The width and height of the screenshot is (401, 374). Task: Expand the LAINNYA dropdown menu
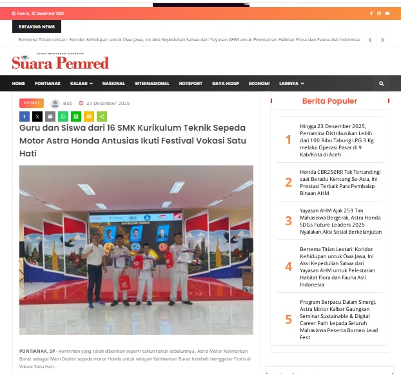pyautogui.click(x=291, y=84)
